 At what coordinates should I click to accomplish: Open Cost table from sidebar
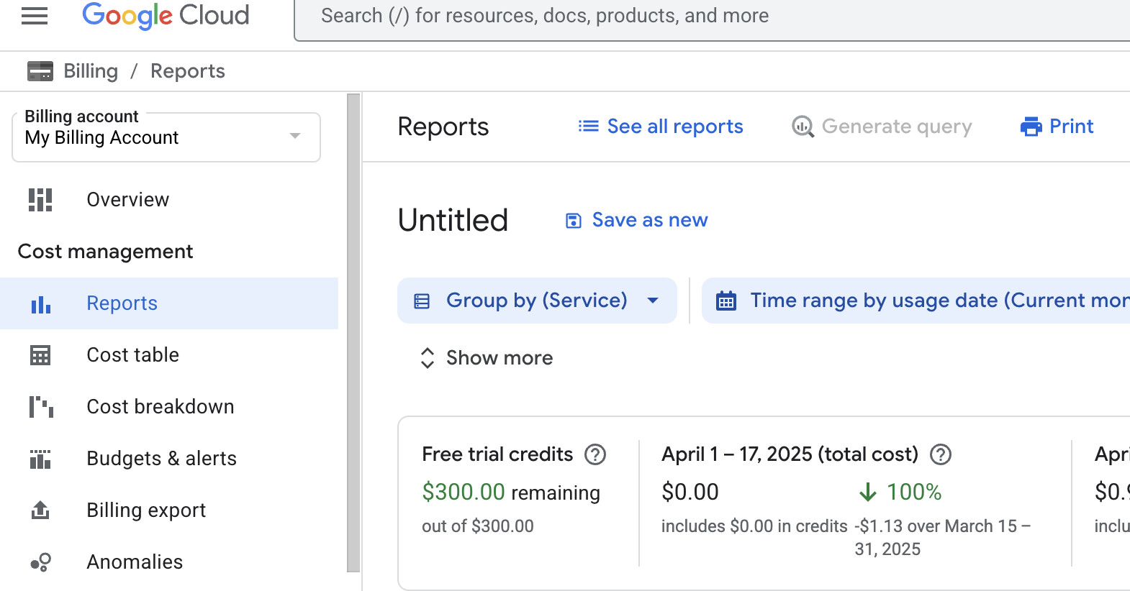point(132,355)
